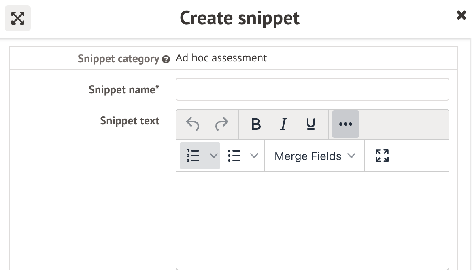Click the Snippet text label

click(x=130, y=121)
